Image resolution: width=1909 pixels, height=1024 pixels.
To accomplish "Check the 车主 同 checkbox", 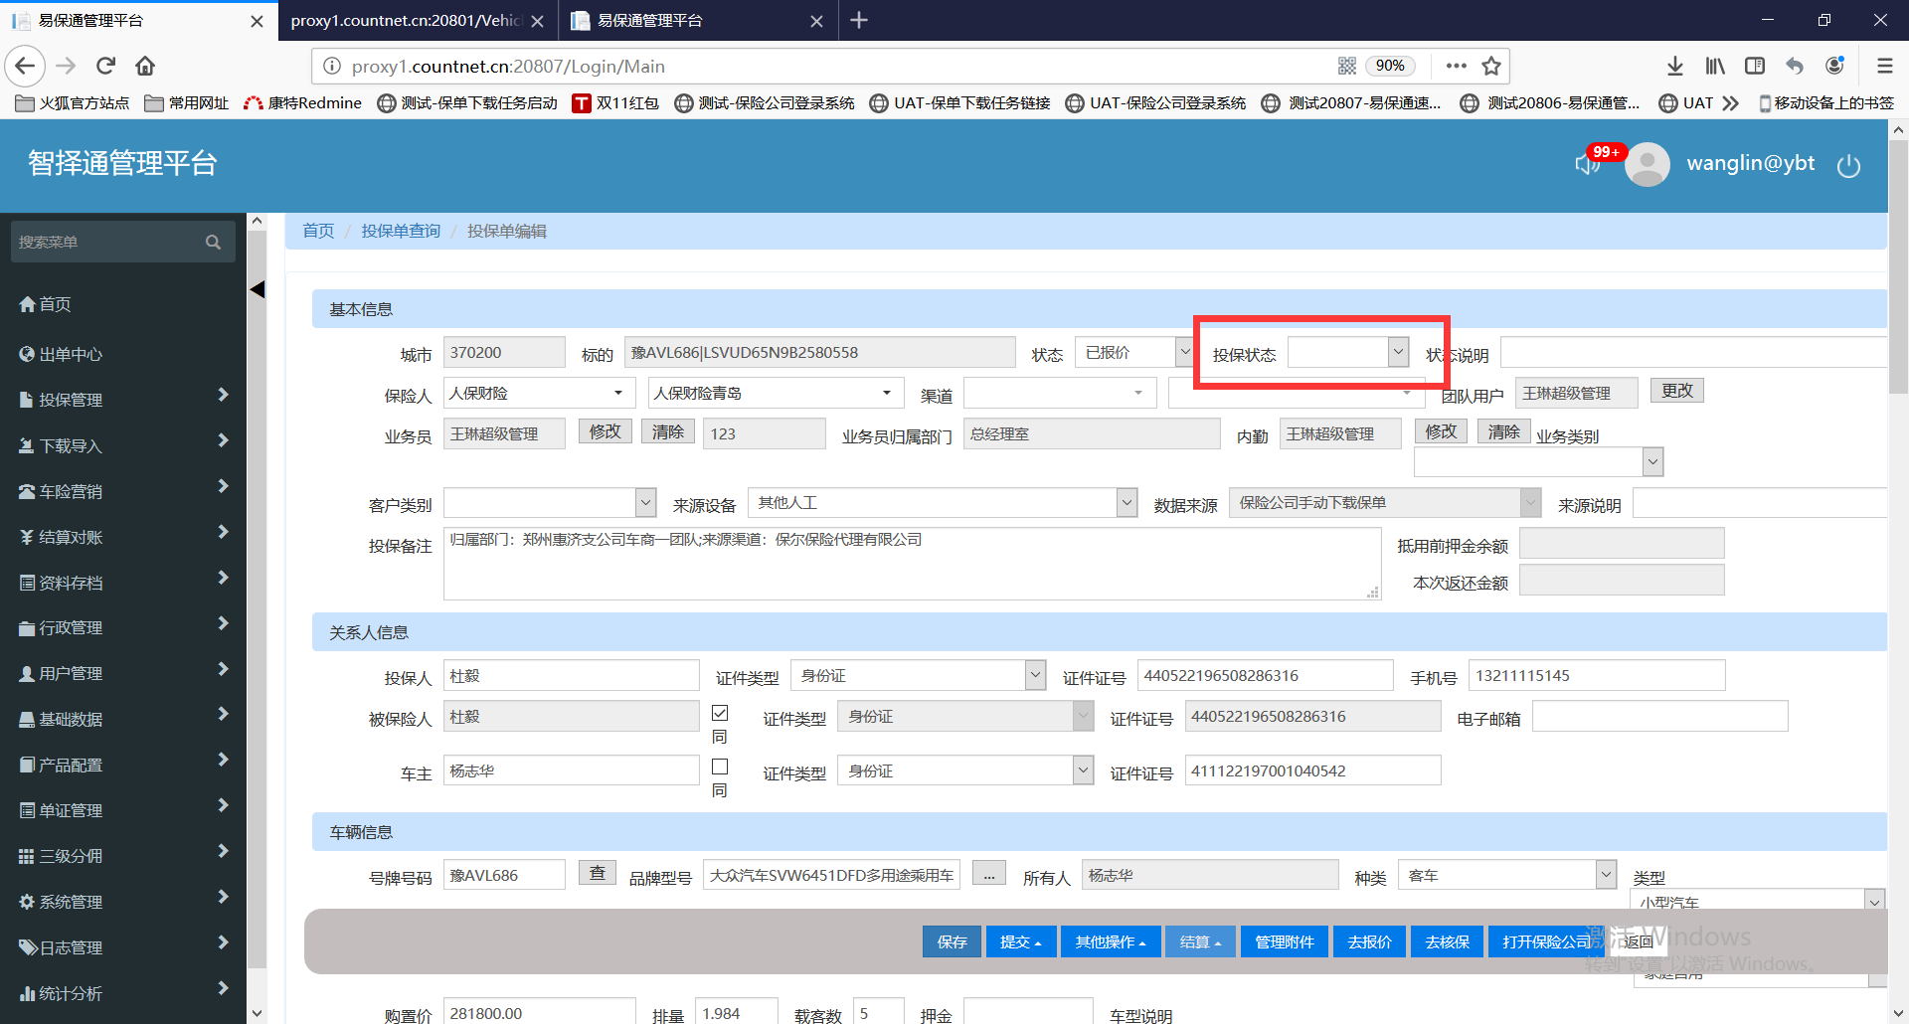I will (x=720, y=767).
